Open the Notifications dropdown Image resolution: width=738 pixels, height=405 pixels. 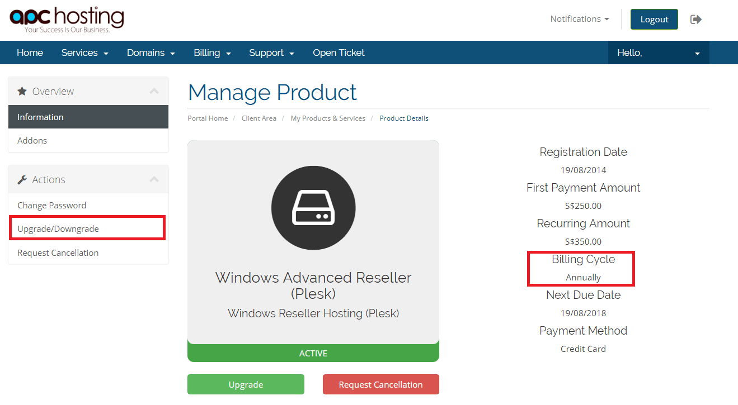click(x=580, y=19)
